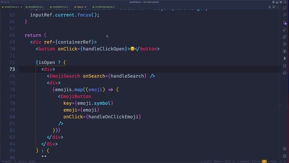
Task: Open the MongoDB leaf icon panel
Action: [x=284, y=58]
